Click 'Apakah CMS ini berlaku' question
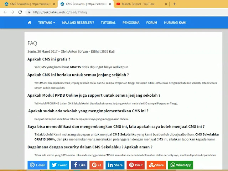Viewport: 228px width, 171px height. 78,75
